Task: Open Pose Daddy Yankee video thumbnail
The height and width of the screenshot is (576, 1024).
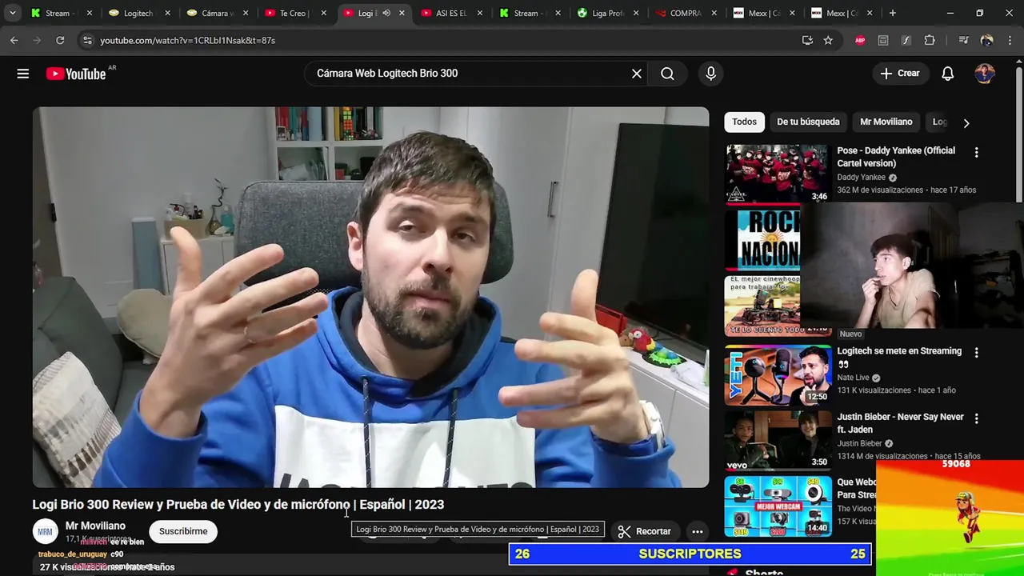Action: (778, 174)
